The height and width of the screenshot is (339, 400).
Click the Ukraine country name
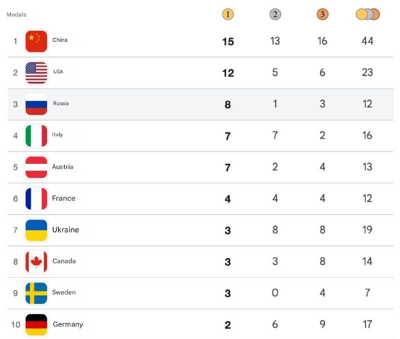click(x=65, y=230)
